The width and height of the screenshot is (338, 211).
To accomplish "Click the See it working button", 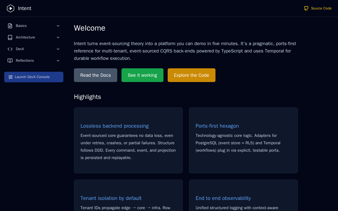I will tap(142, 75).
